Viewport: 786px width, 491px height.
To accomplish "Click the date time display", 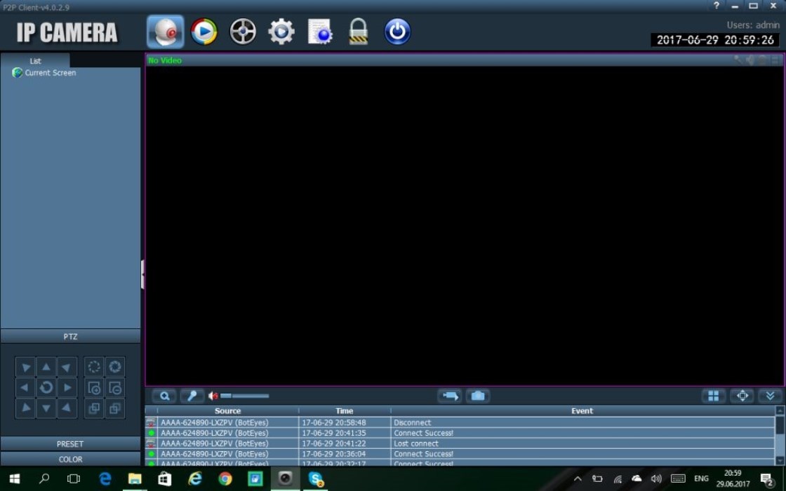I will [715, 40].
